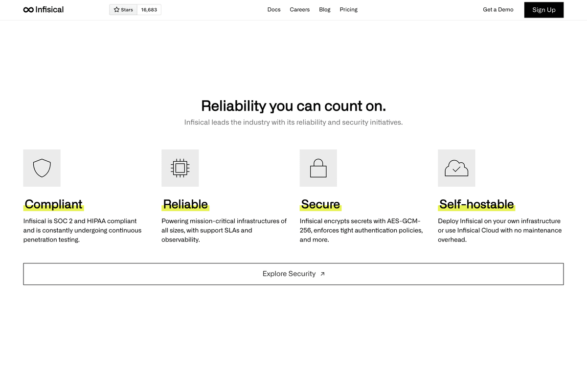
Task: Click the 16,683 star count
Action: coord(149,10)
